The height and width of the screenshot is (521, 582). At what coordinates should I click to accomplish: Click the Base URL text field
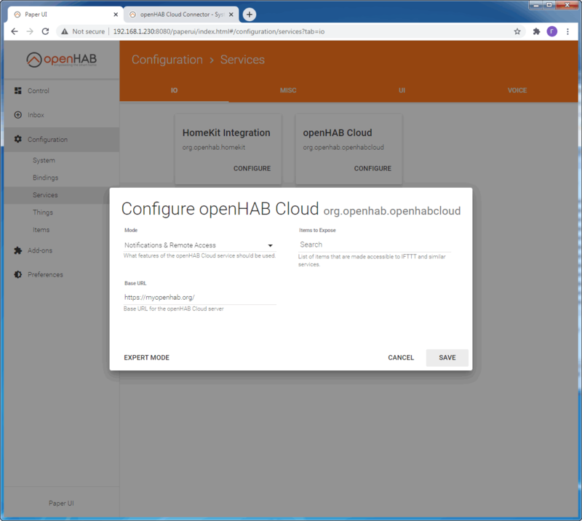coord(199,297)
